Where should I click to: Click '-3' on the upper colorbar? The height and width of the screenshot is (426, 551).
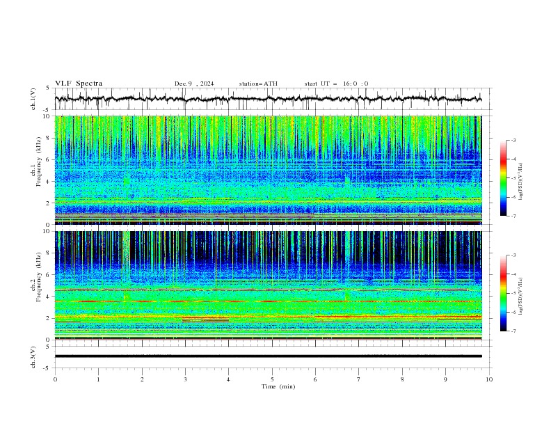pos(513,140)
